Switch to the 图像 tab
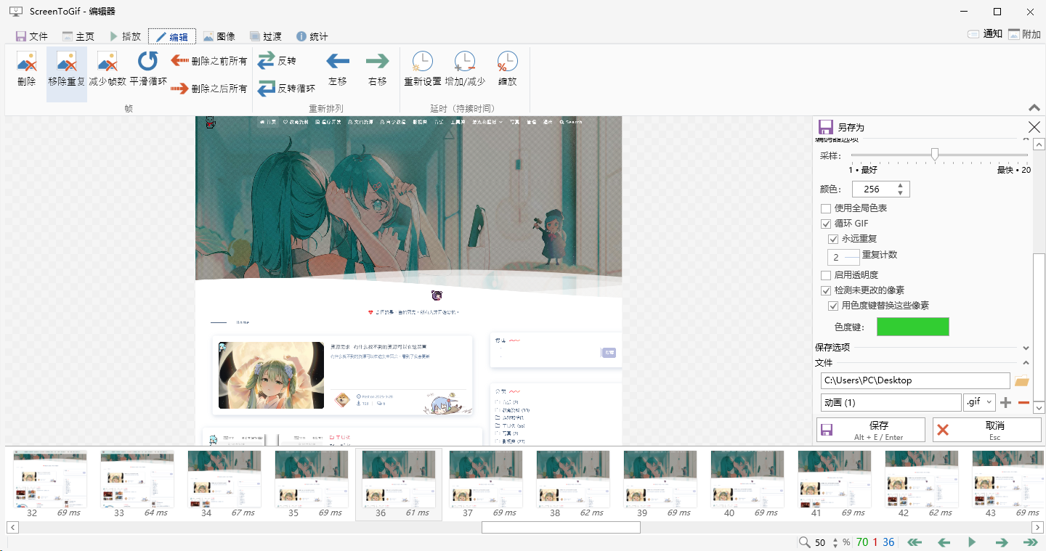 coord(219,36)
